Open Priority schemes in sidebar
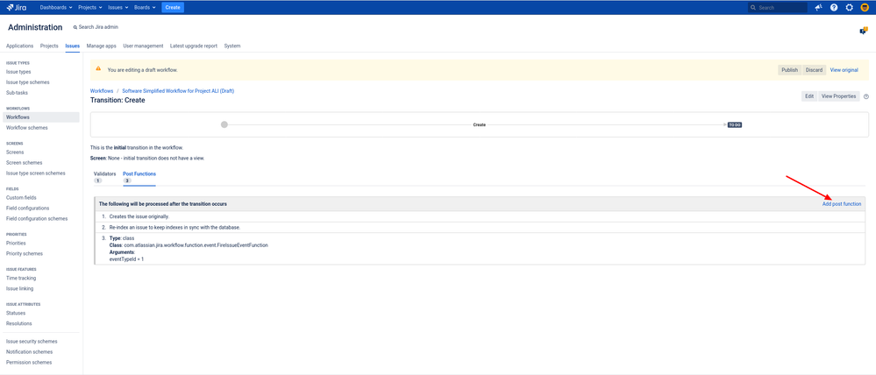Image resolution: width=876 pixels, height=375 pixels. pyautogui.click(x=24, y=253)
